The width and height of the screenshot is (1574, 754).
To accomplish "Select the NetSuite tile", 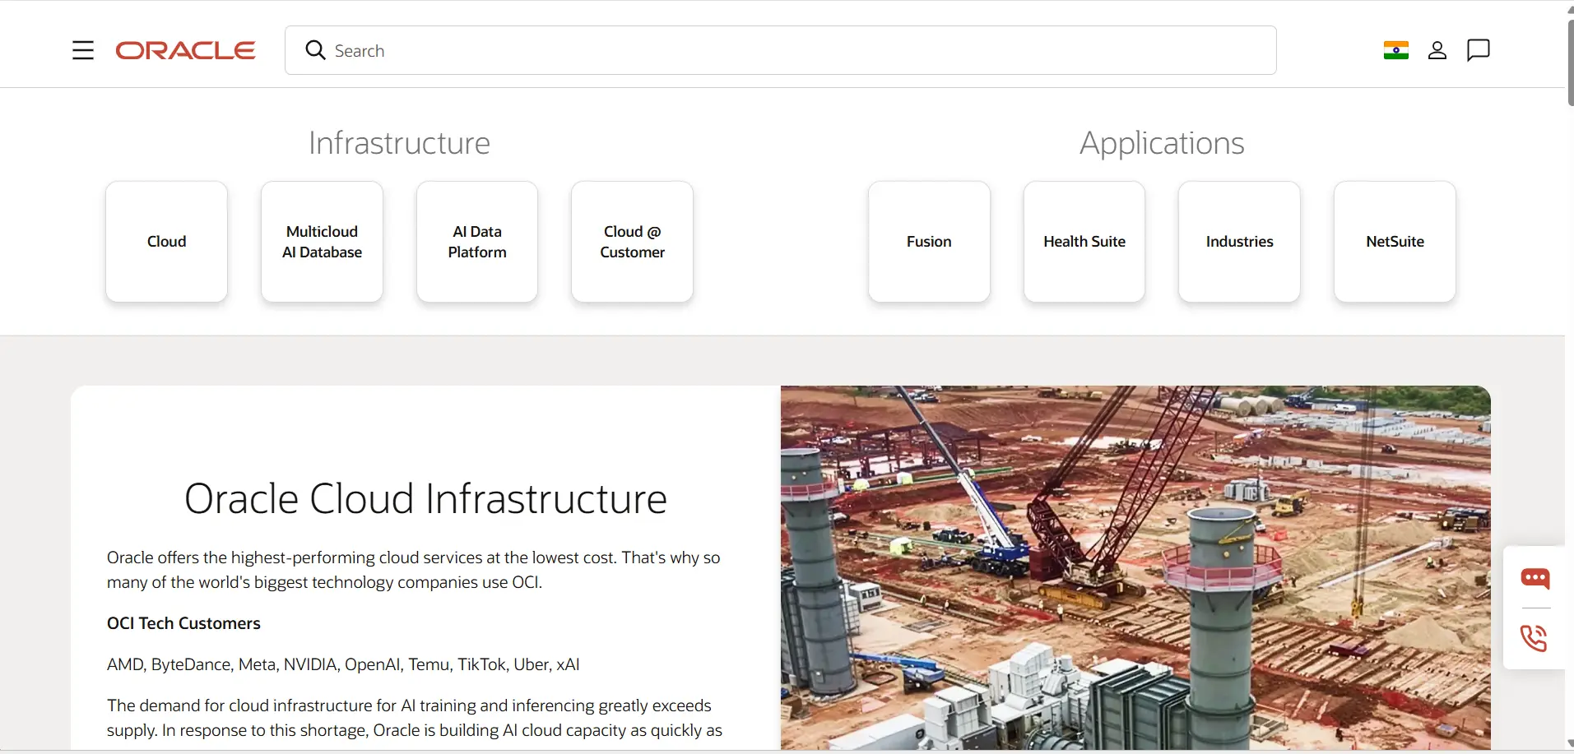I will point(1395,242).
